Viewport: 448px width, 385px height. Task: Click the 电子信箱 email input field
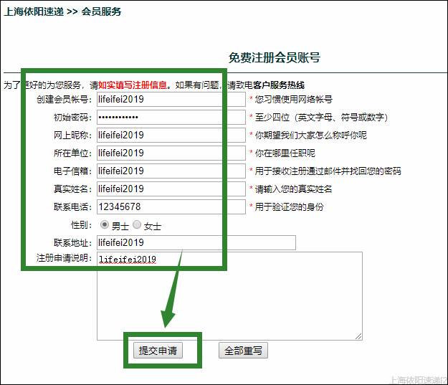(x=171, y=171)
